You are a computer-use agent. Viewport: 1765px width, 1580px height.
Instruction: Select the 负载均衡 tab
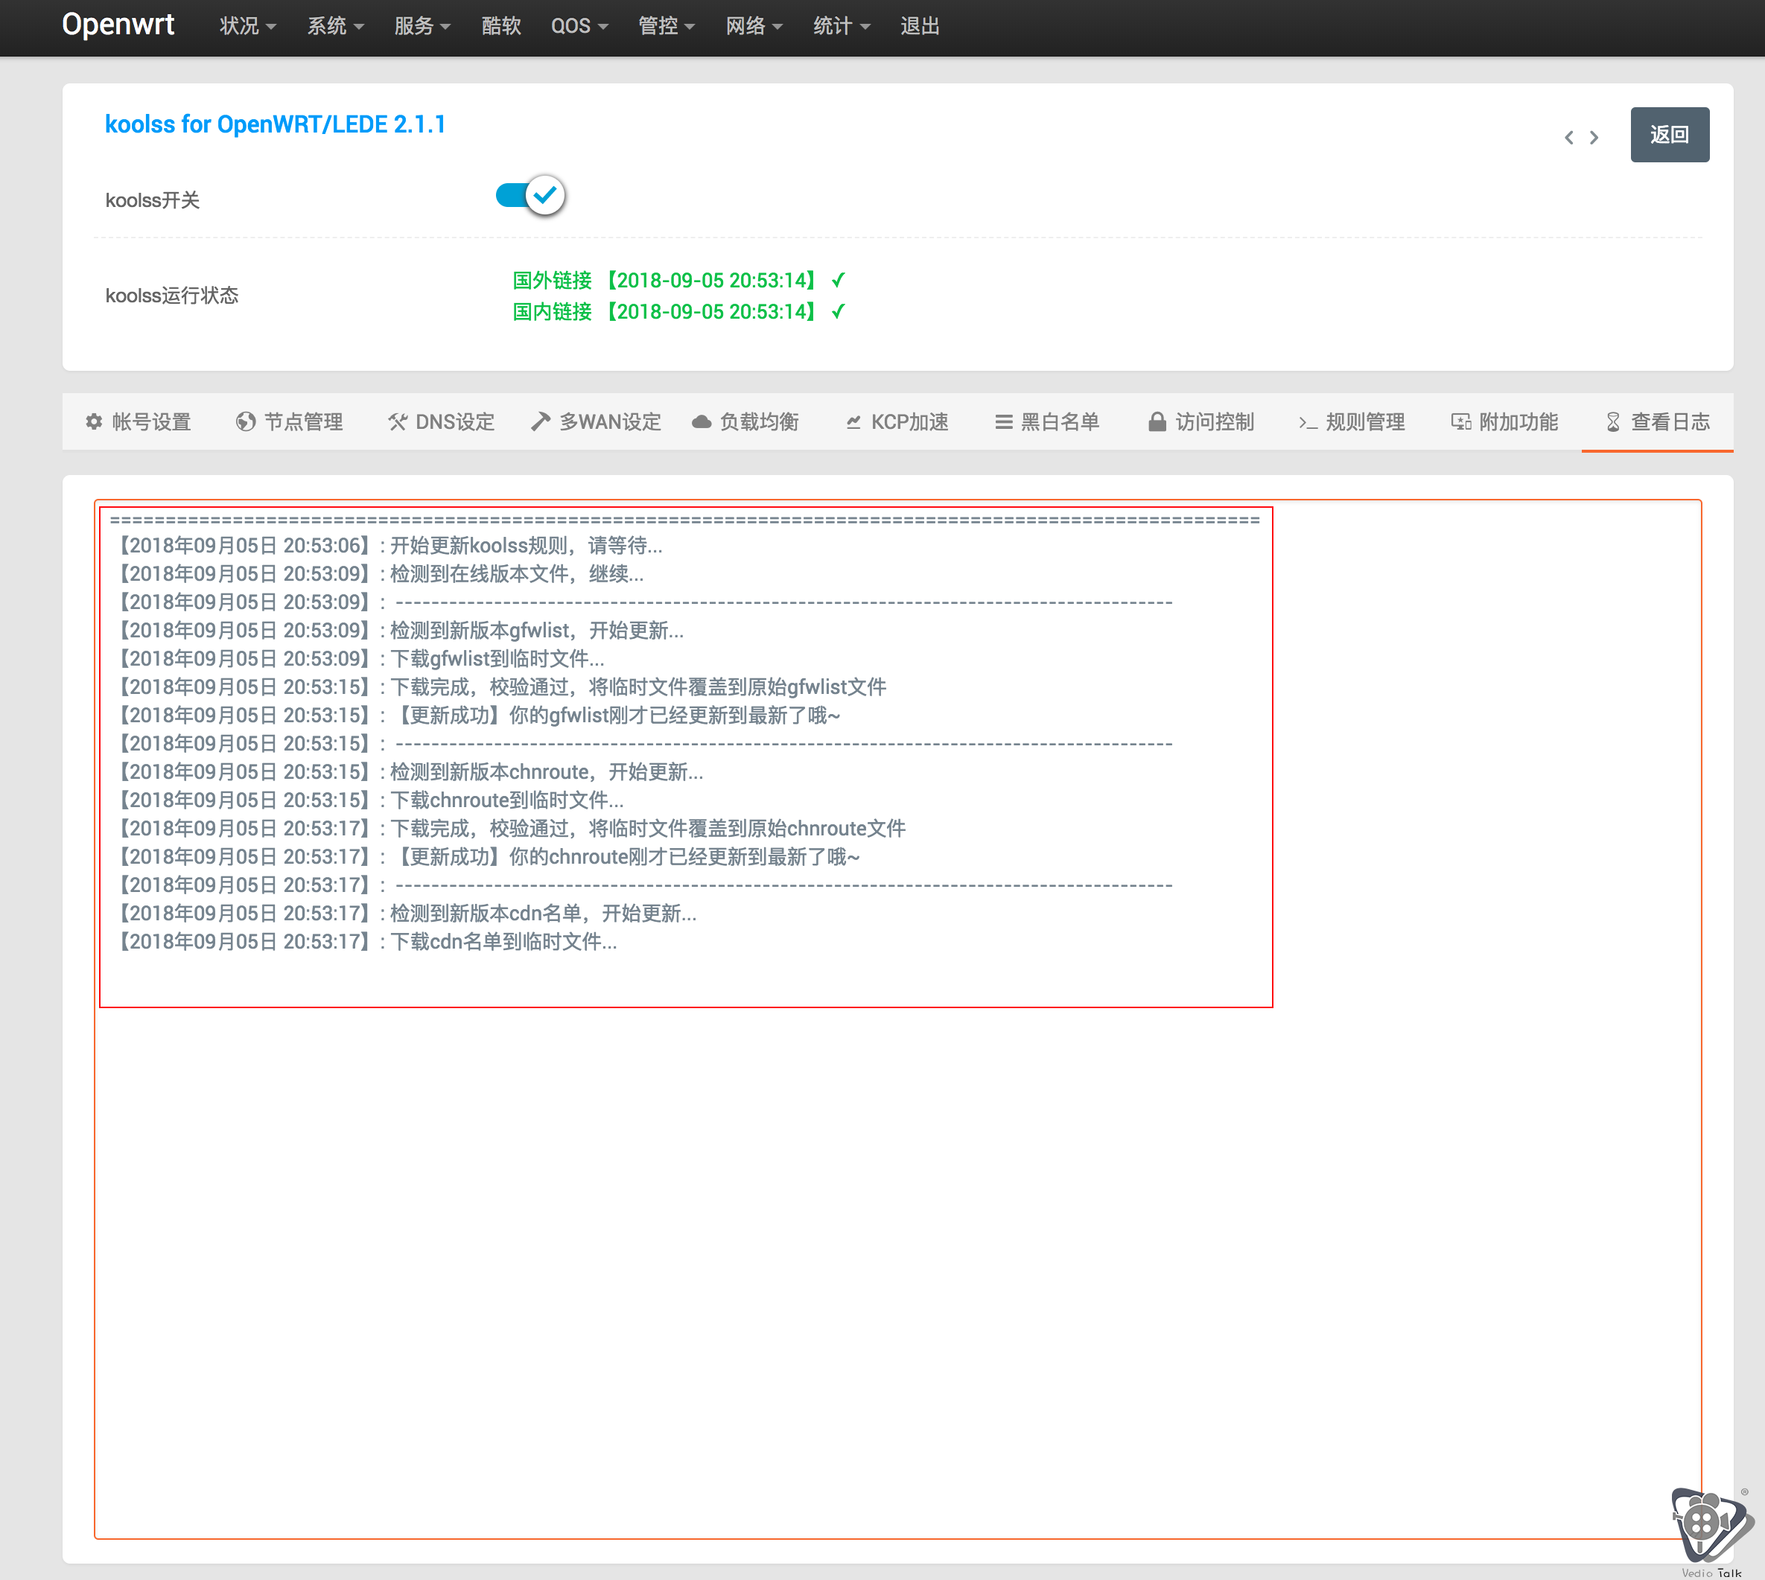tap(745, 422)
